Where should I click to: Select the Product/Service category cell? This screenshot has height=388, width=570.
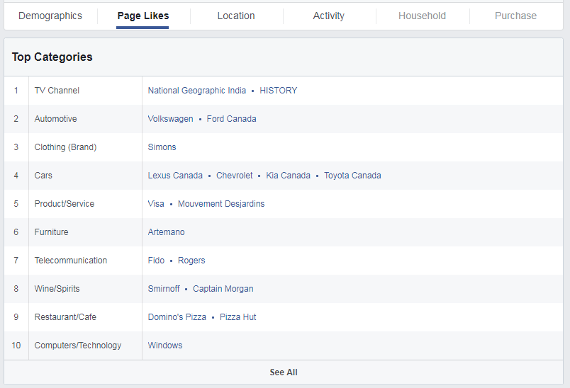pyautogui.click(x=85, y=204)
